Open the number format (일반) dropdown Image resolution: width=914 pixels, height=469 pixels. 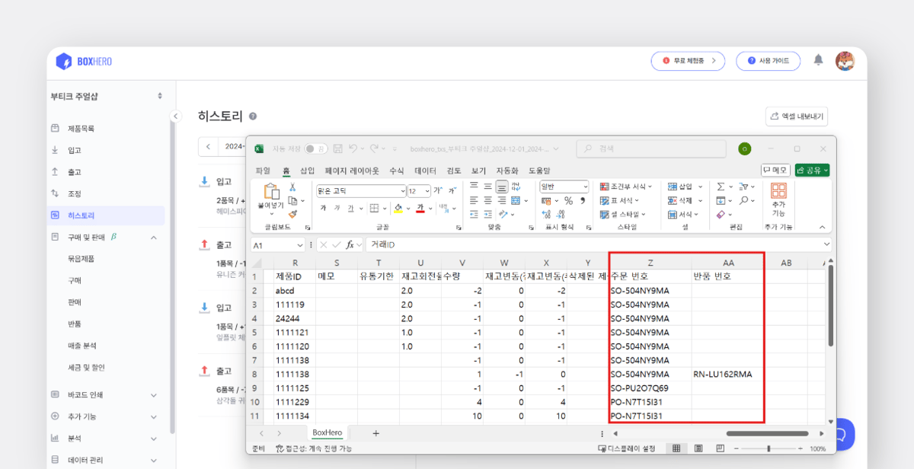pos(585,187)
